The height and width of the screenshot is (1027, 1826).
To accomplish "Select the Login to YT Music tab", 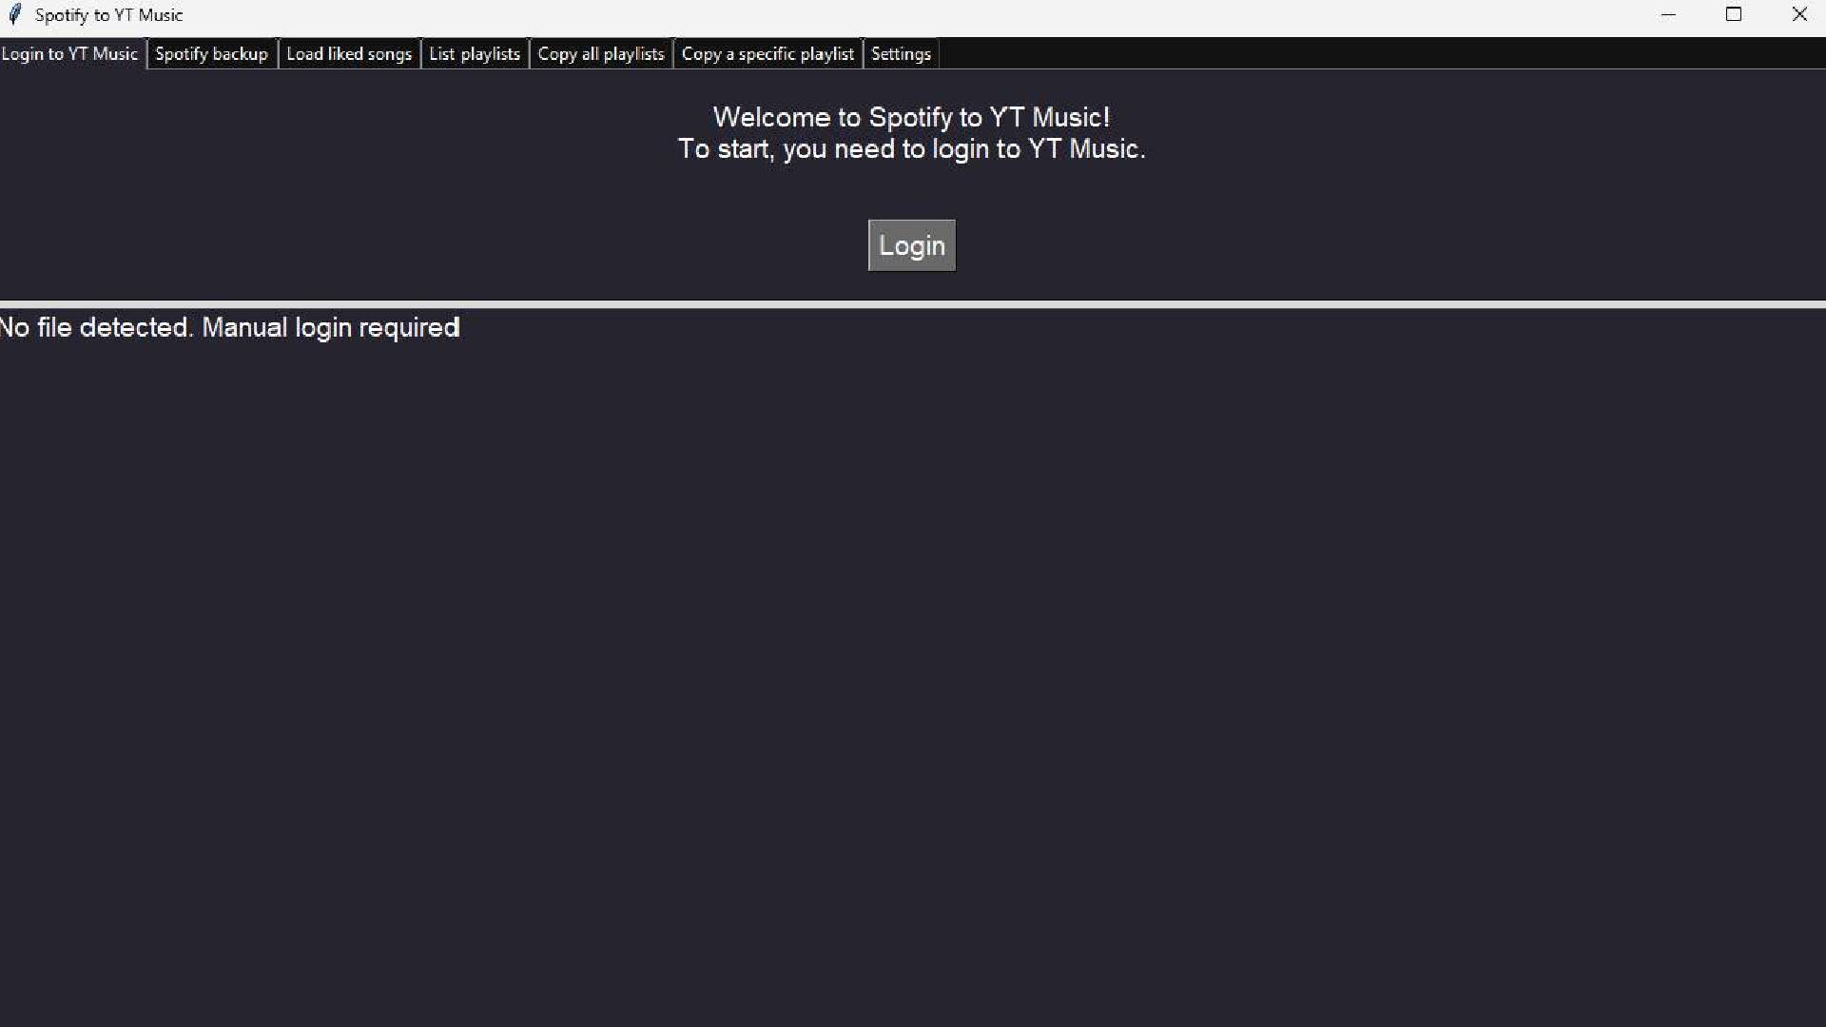I will (x=70, y=54).
